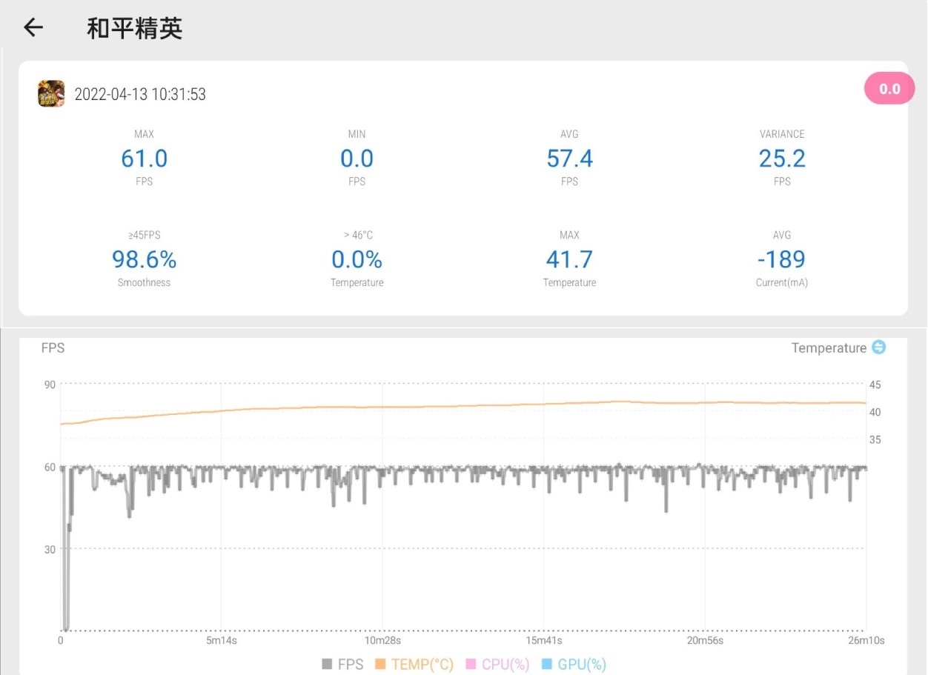Click the -189 AVG Current(mA) stat
The height and width of the screenshot is (675, 928).
click(782, 259)
